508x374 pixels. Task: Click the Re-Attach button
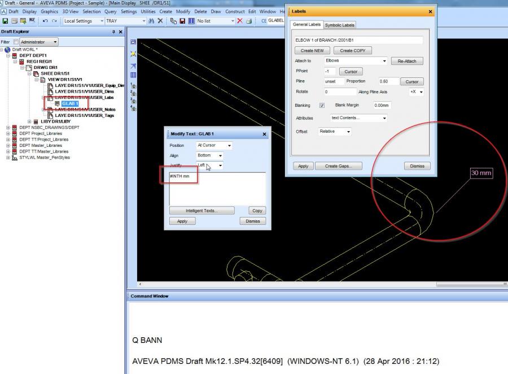pos(407,61)
